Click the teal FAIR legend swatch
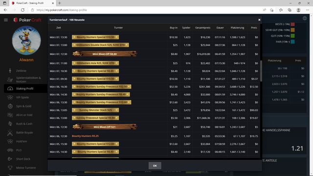 pos(292,42)
